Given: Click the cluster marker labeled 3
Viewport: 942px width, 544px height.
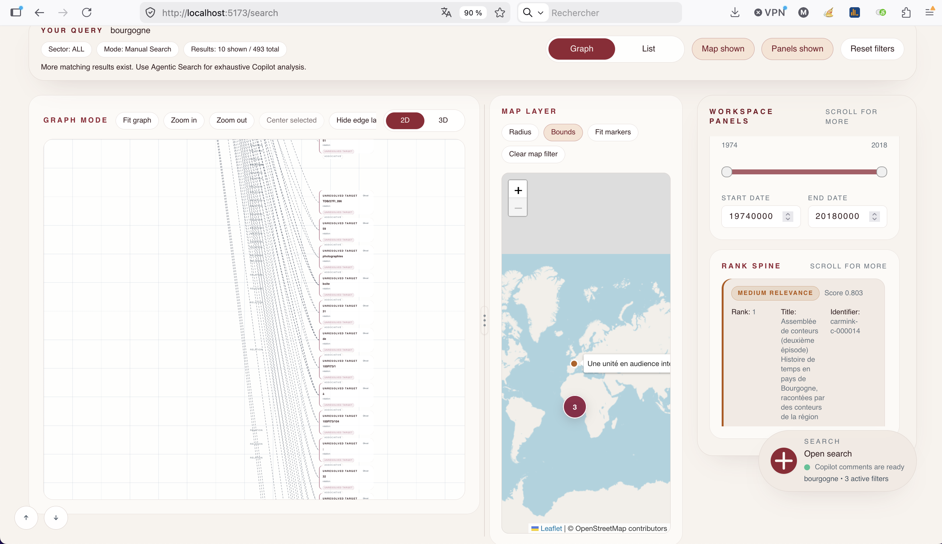Looking at the screenshot, I should pyautogui.click(x=574, y=407).
